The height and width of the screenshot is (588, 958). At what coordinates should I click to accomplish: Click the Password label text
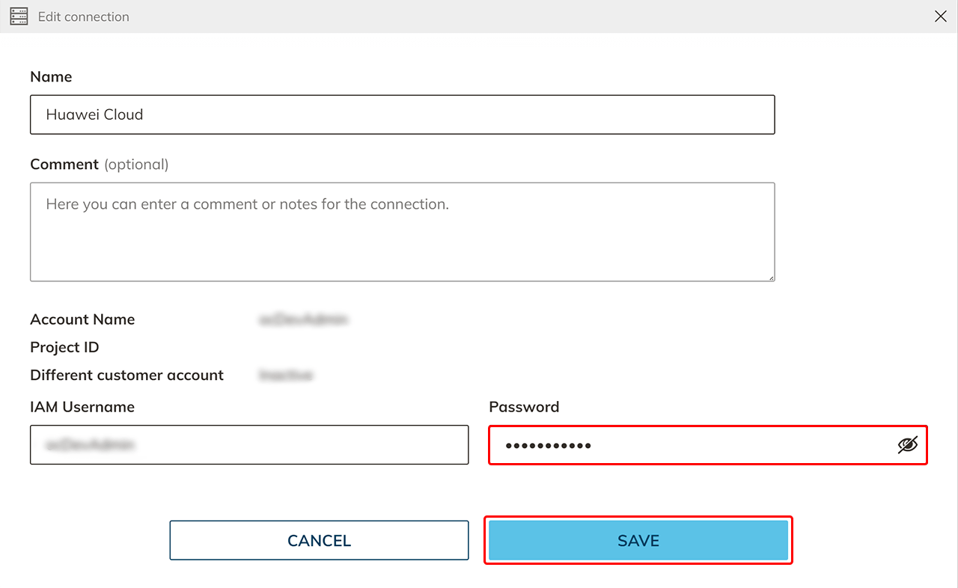click(524, 407)
